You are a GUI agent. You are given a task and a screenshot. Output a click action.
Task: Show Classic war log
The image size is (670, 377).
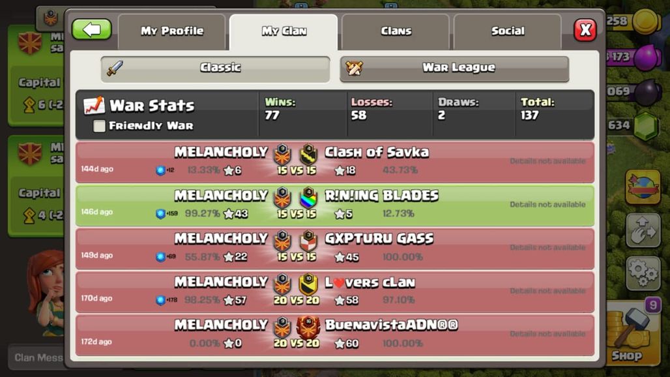point(215,68)
